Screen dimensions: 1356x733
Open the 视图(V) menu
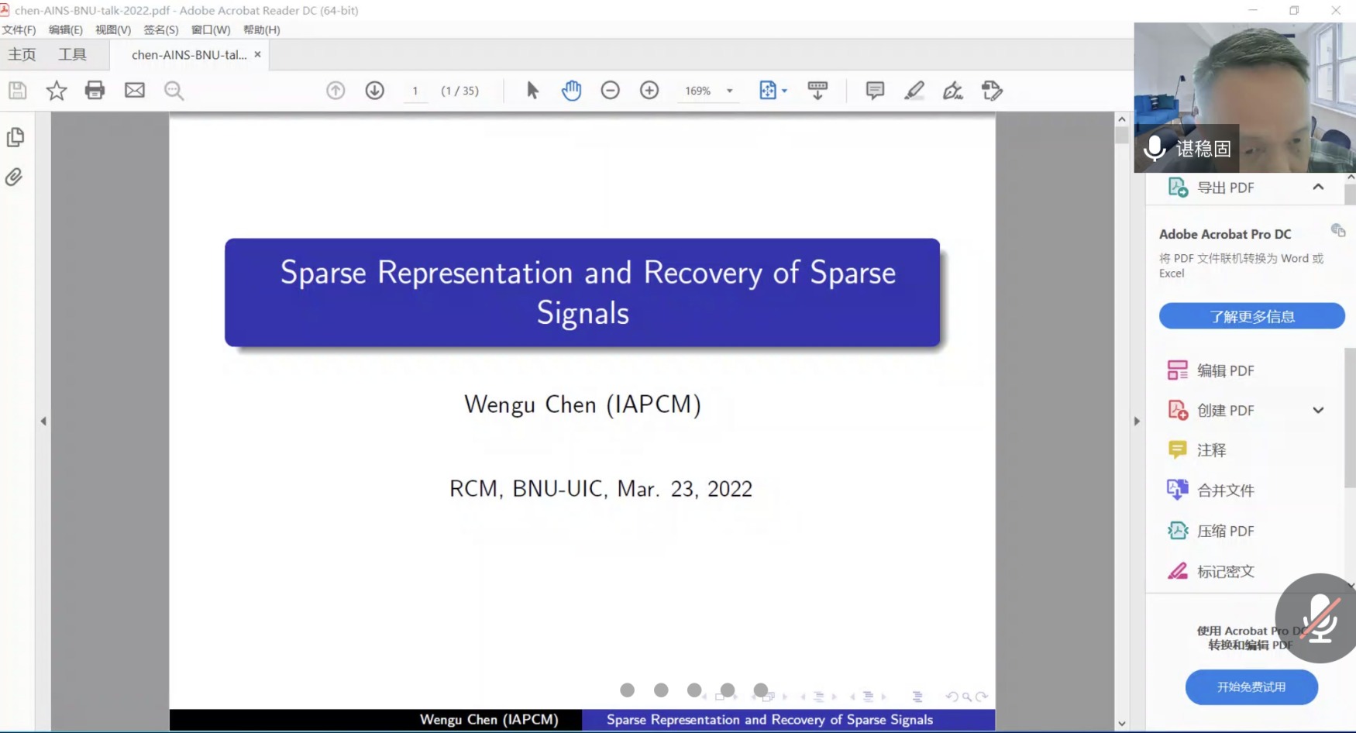[112, 29]
